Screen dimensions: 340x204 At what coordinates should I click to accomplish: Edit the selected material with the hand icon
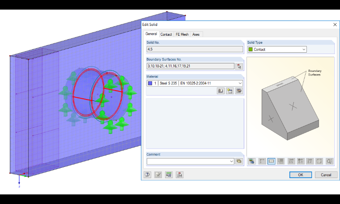(x=239, y=91)
